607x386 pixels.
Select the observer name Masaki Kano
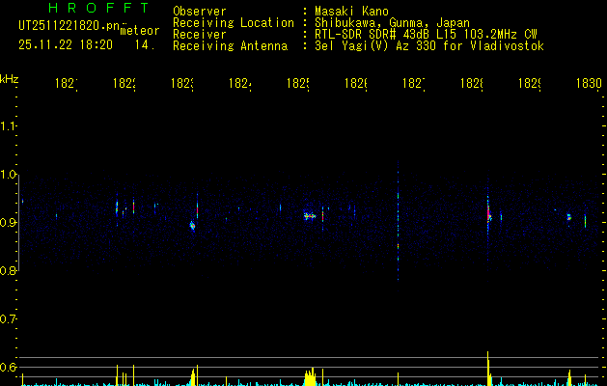point(351,12)
